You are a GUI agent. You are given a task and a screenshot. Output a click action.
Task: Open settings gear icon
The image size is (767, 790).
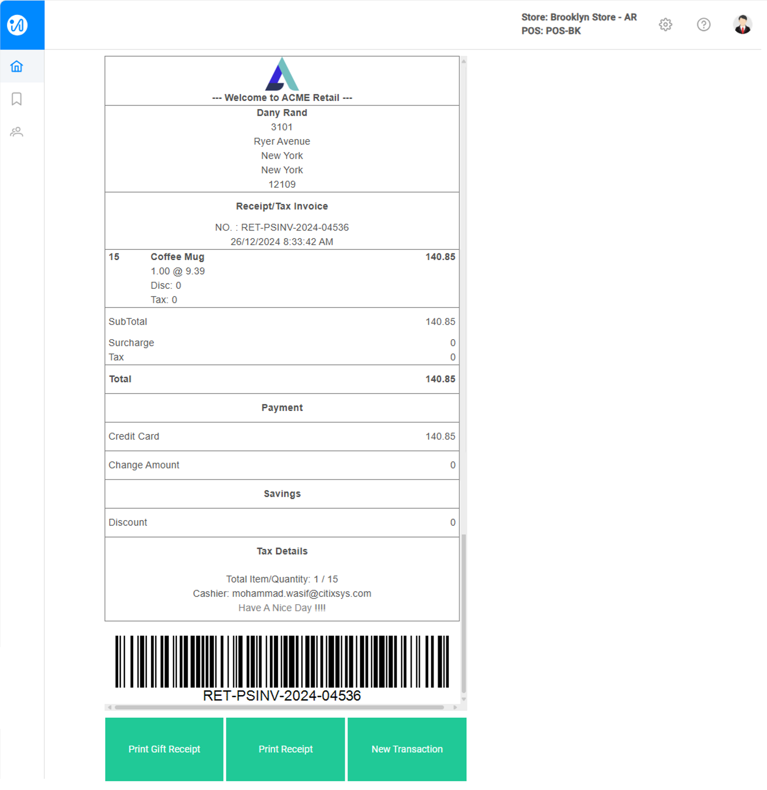(666, 24)
